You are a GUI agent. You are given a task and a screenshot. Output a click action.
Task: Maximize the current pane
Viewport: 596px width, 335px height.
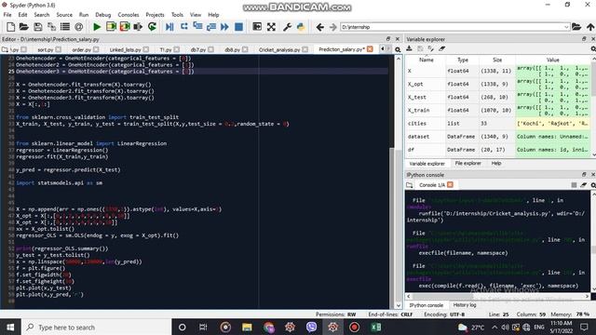pyautogui.click(x=257, y=27)
